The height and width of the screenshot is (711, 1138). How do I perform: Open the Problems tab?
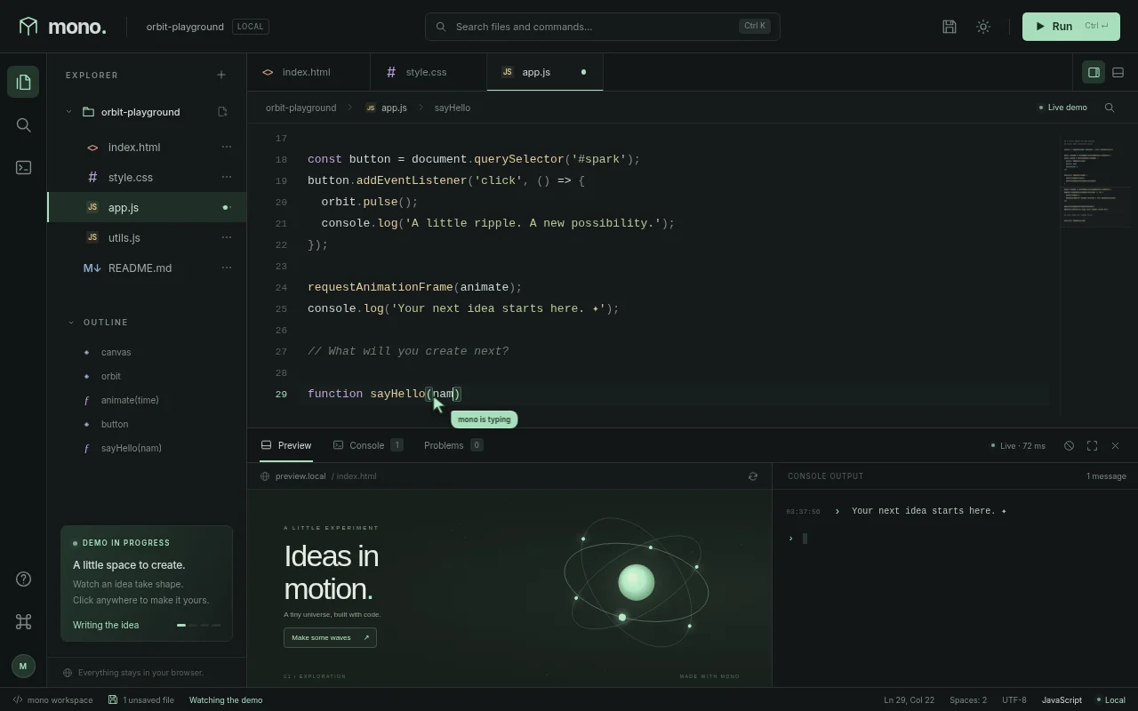(453, 445)
